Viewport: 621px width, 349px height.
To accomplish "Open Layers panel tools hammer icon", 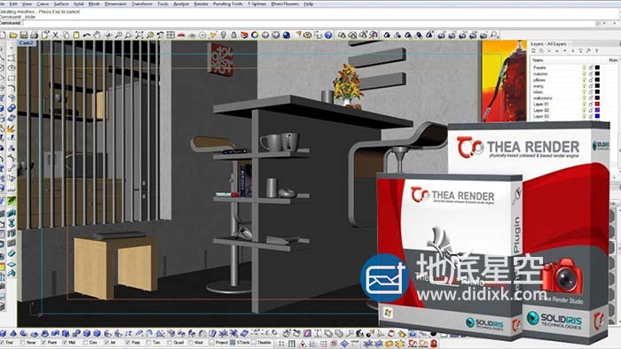I will pyautogui.click(x=588, y=51).
